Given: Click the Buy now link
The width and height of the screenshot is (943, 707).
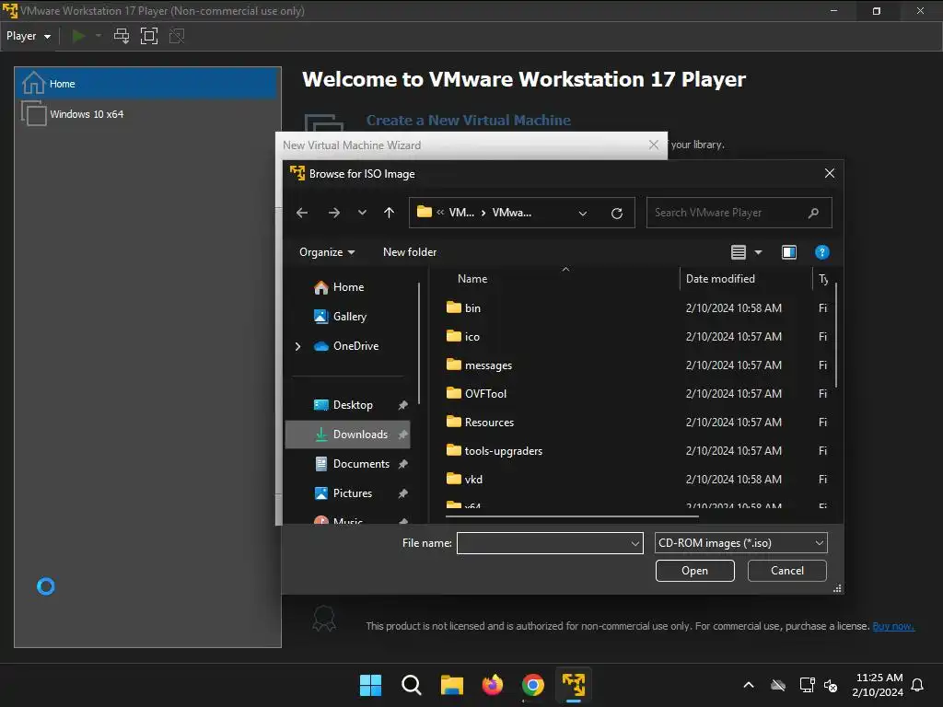Looking at the screenshot, I should click(x=893, y=626).
